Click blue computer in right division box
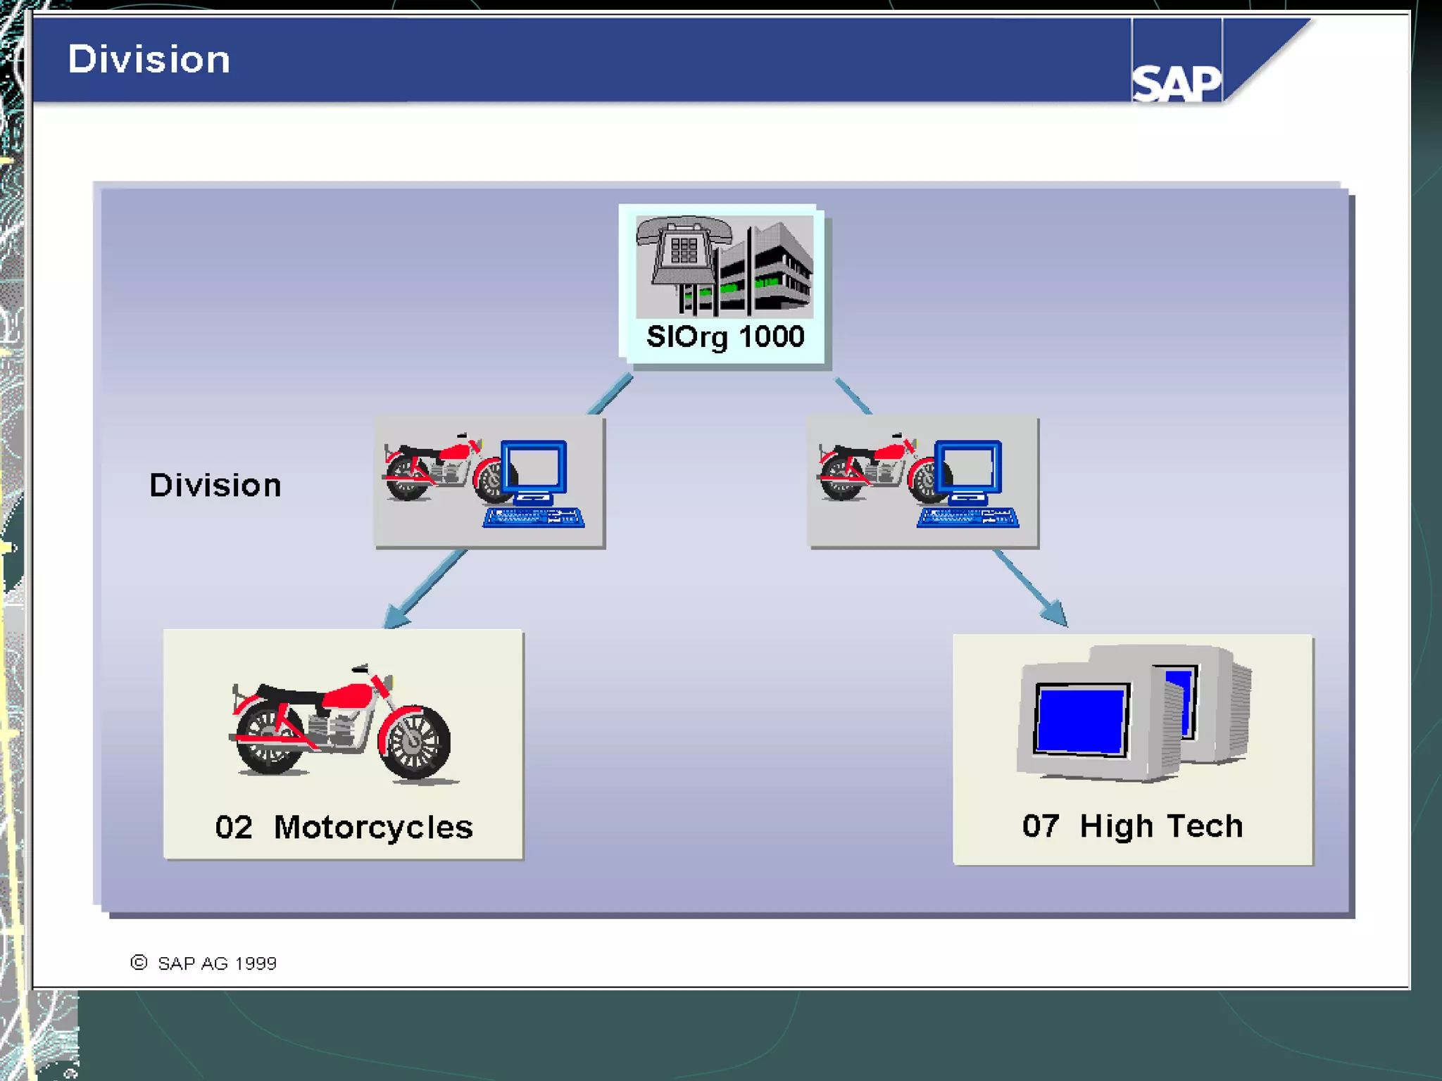Screen dimensions: 1442x1081 969,486
